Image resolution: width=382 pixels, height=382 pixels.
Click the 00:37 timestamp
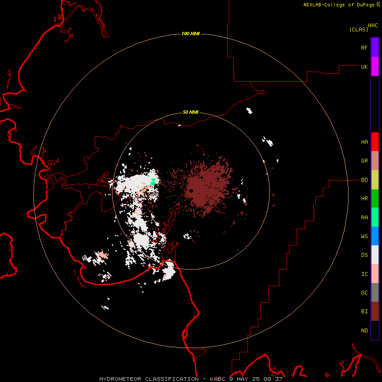coord(273,379)
